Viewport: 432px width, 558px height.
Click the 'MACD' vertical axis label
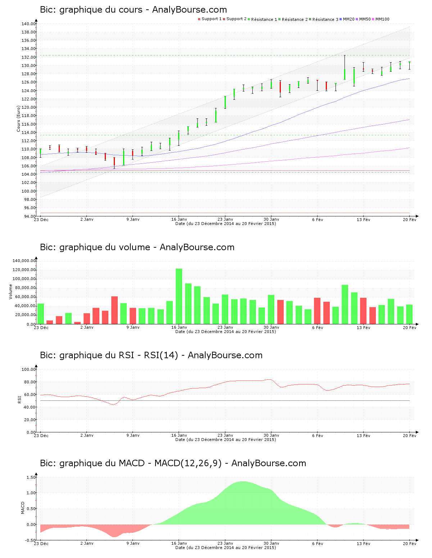click(x=23, y=508)
